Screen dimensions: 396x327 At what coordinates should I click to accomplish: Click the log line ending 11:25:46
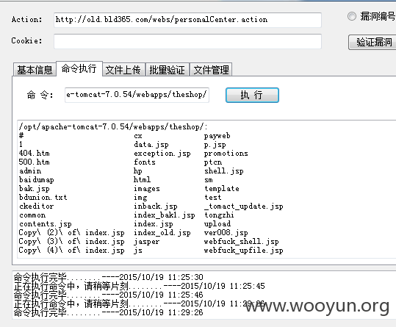tap(108, 295)
